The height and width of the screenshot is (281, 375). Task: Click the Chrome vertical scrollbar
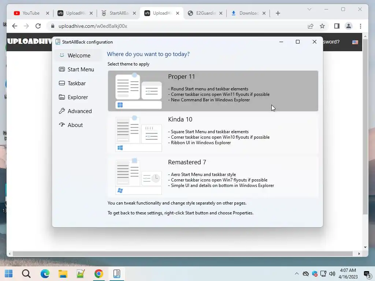click(x=365, y=127)
